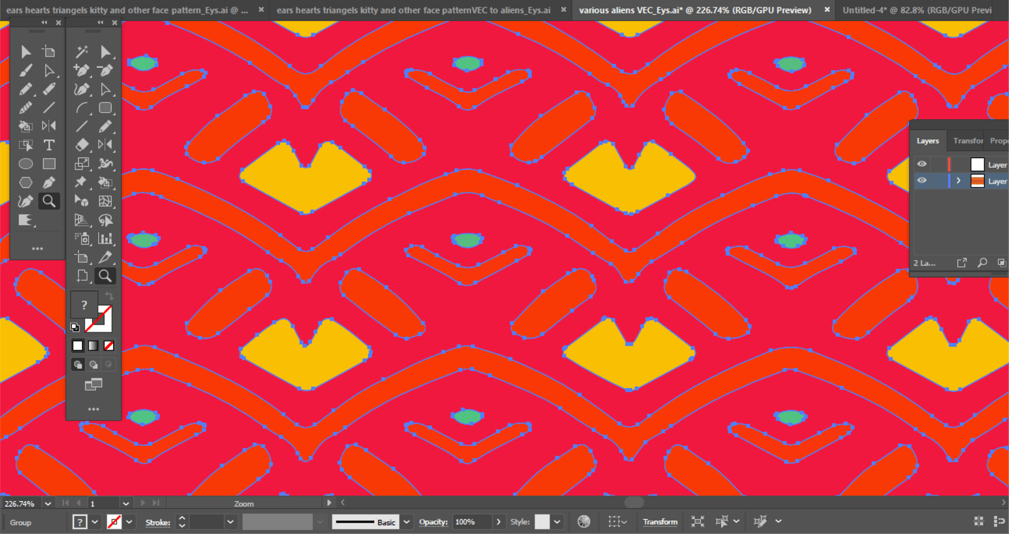Activate the Zoom tool in the right tools panel
This screenshot has height=534, width=1009.
[105, 275]
